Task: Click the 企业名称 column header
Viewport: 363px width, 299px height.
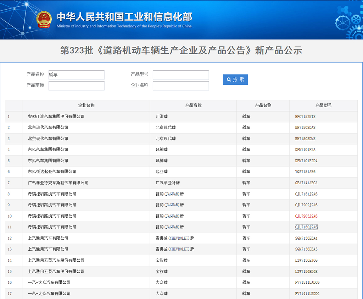Action: click(86, 105)
